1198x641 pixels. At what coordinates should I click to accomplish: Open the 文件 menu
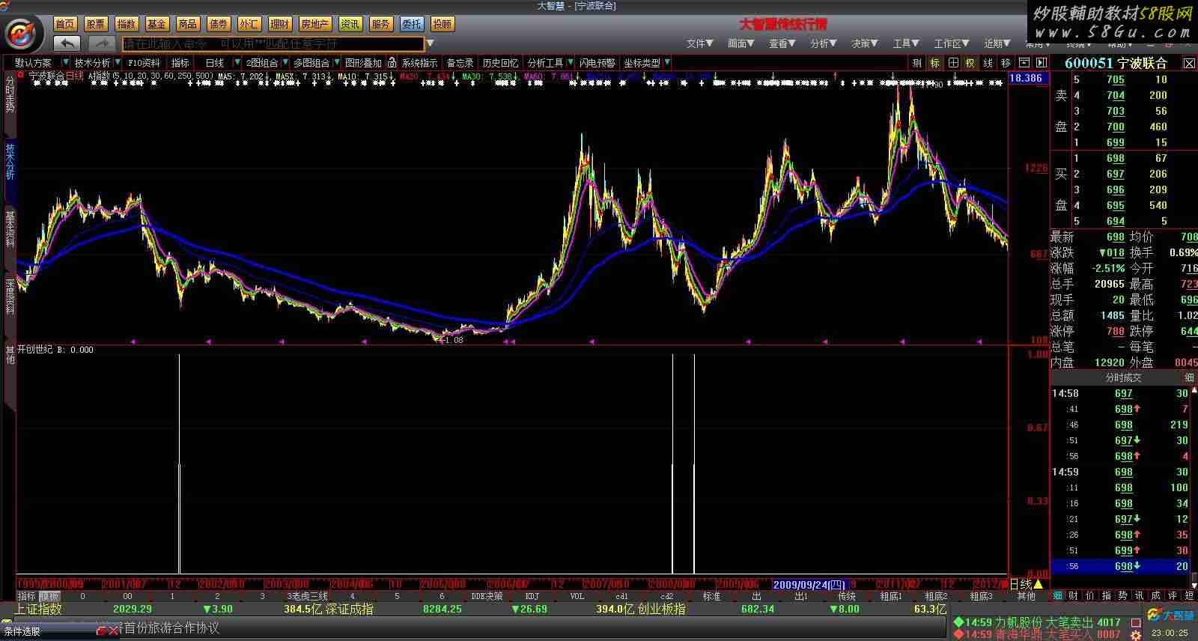coord(699,43)
